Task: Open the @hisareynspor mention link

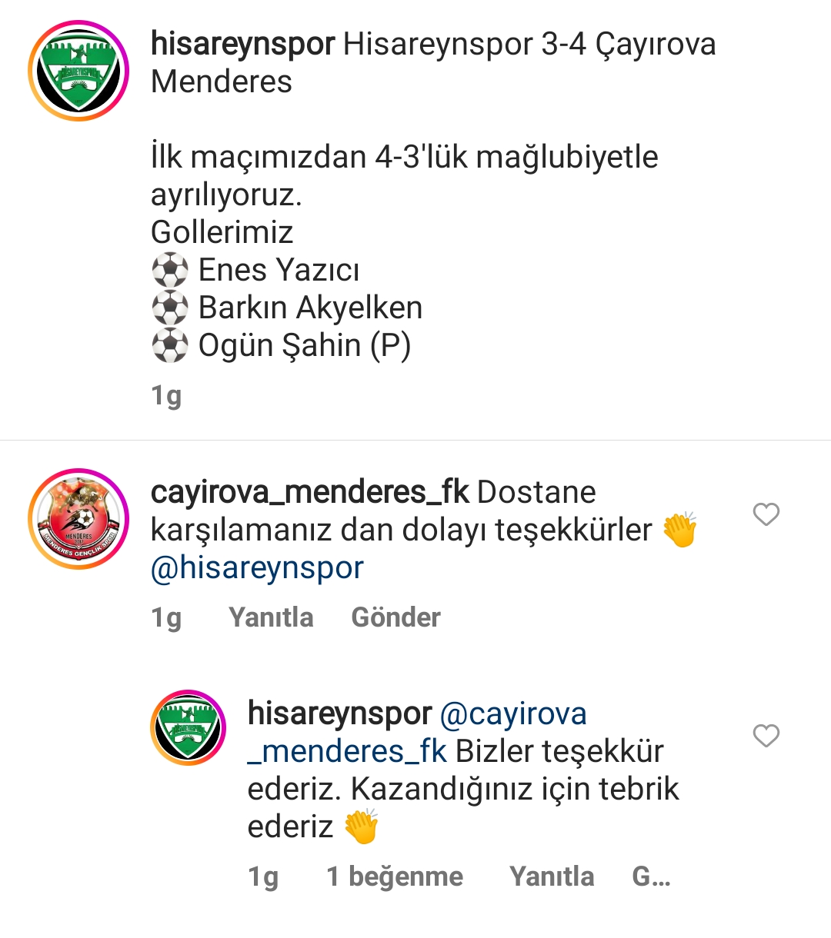Action: tap(257, 567)
